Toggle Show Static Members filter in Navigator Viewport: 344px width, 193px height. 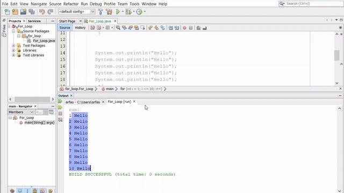(27, 191)
